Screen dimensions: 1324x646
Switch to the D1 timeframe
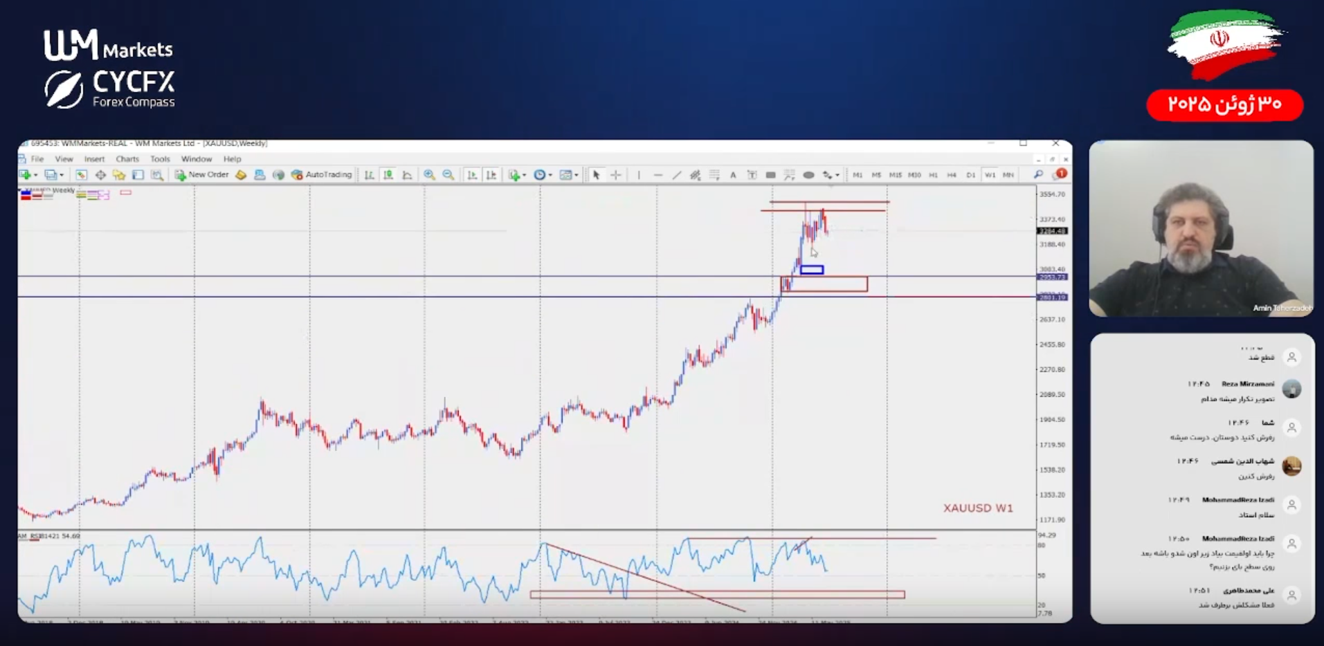click(x=970, y=175)
